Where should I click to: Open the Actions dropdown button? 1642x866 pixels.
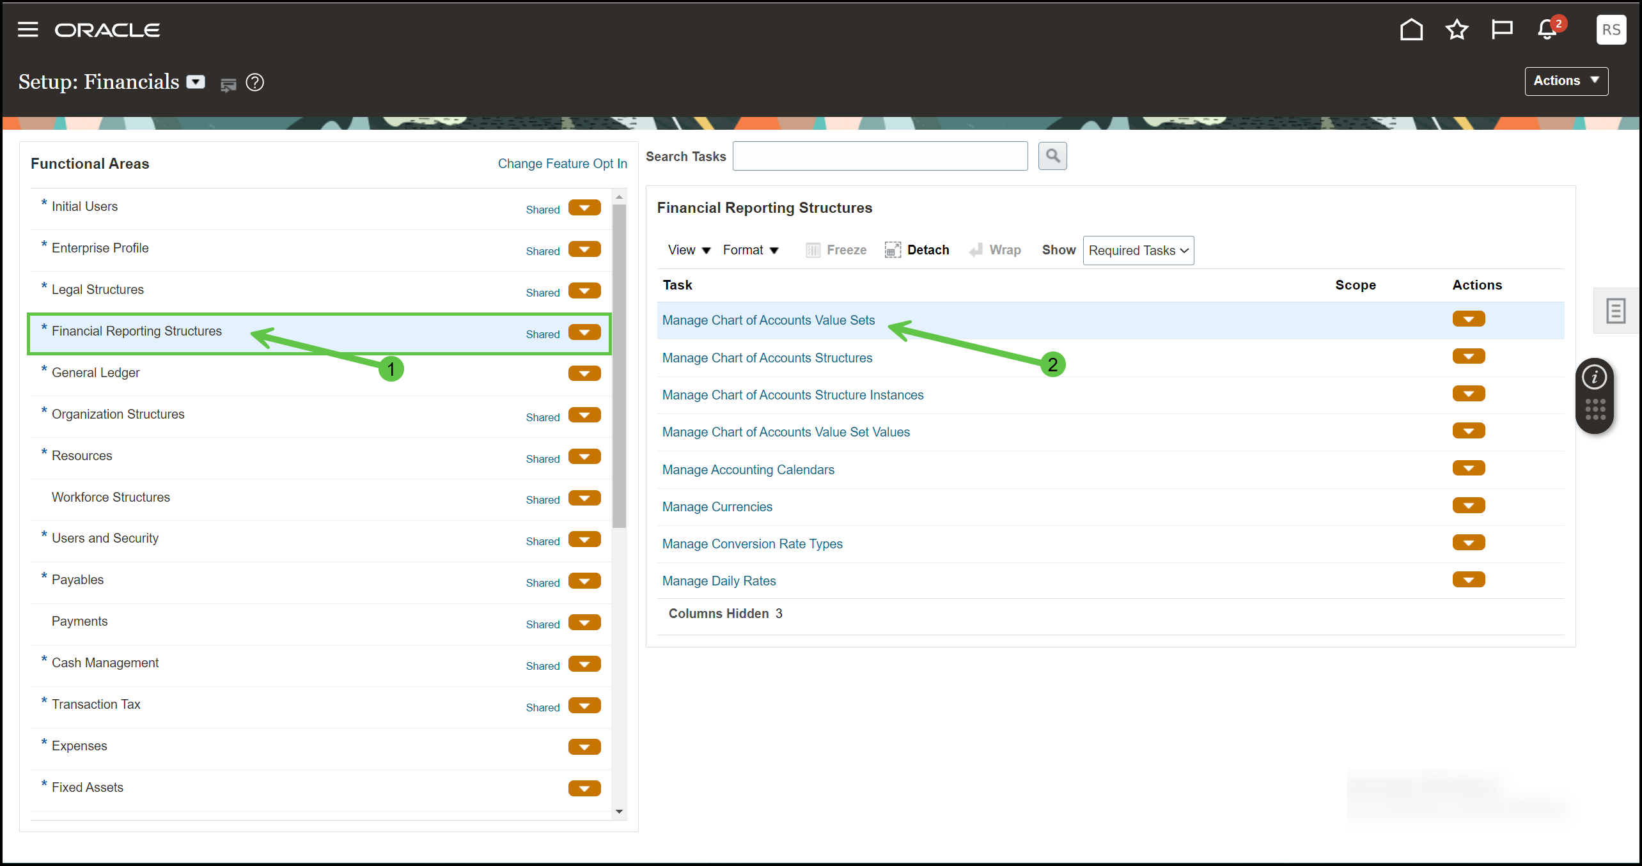(x=1566, y=81)
